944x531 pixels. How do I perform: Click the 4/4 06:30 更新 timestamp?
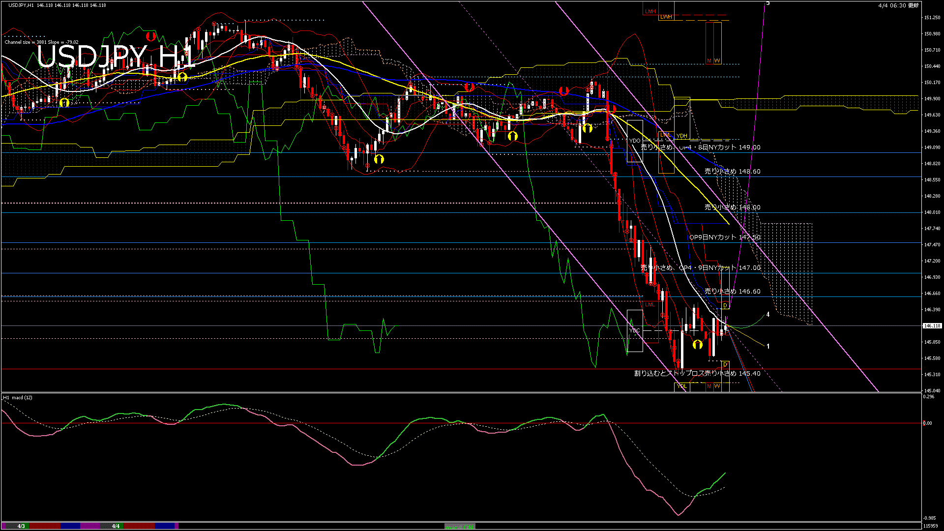(898, 5)
